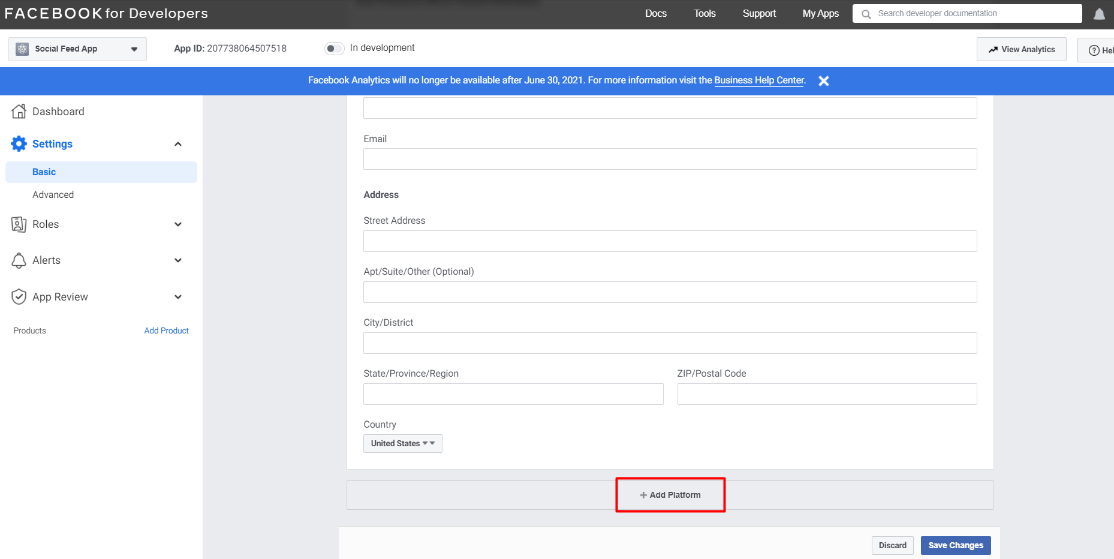Click the App Review shield icon
The image size is (1114, 559).
point(19,297)
